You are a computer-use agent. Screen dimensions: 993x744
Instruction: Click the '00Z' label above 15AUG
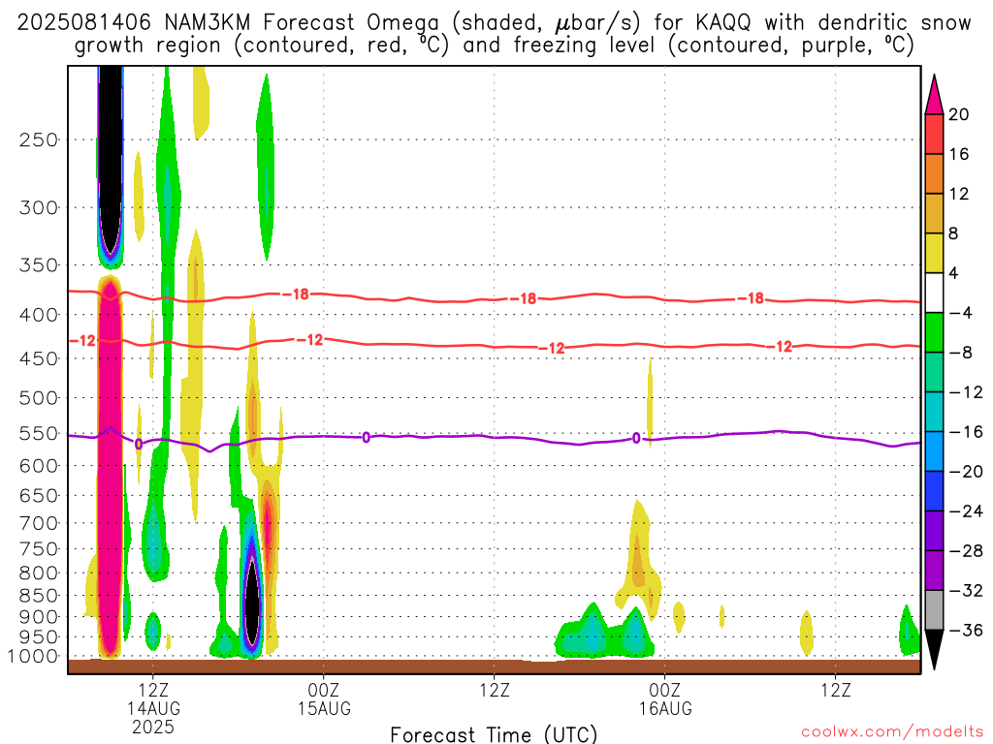pyautogui.click(x=324, y=690)
